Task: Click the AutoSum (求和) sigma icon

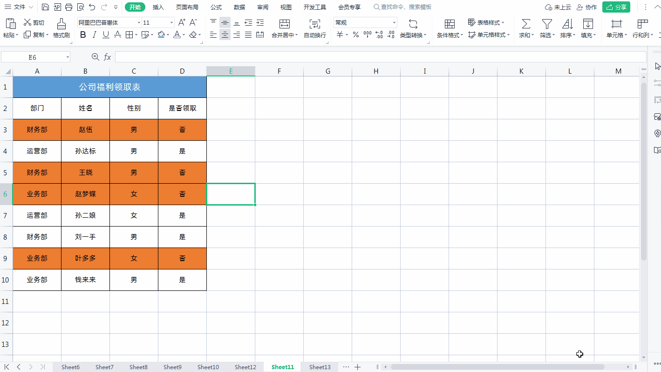Action: [x=526, y=24]
